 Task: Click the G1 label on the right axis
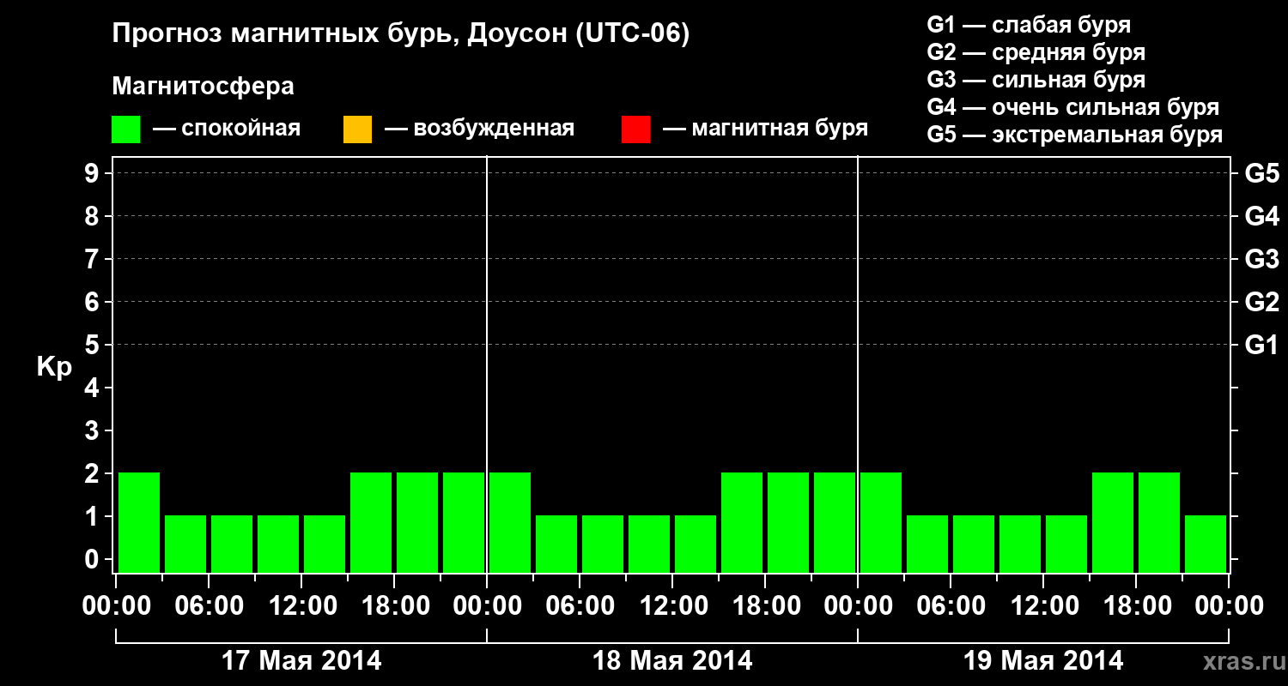[x=1261, y=345]
